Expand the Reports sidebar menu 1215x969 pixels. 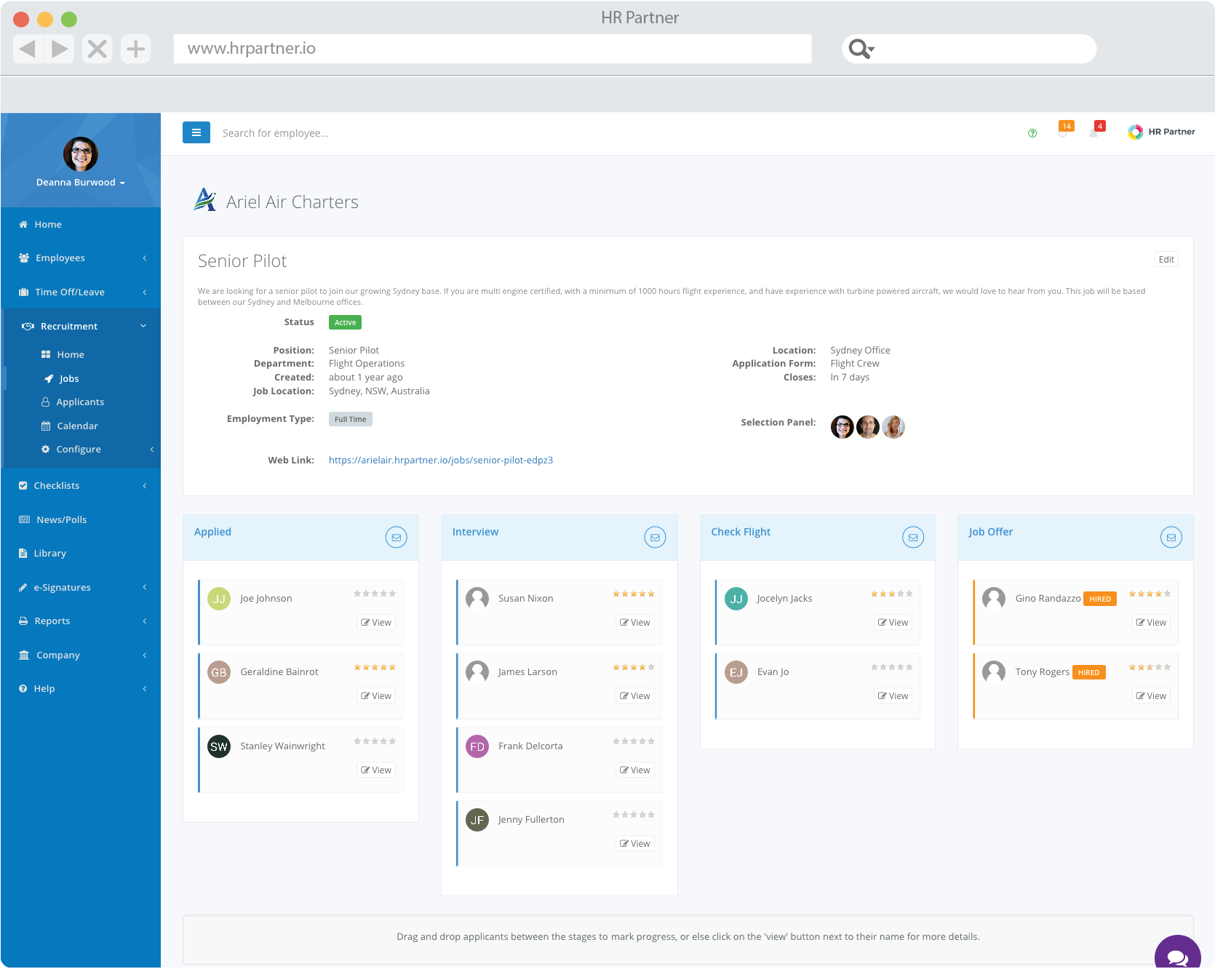pos(81,621)
